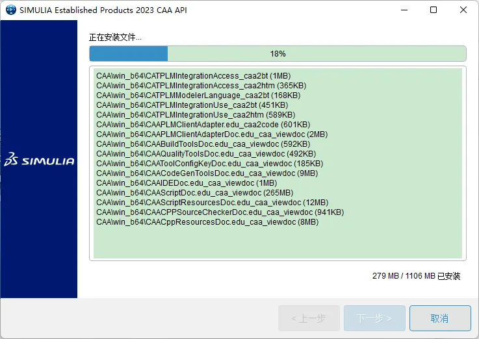The image size is (479, 339).
Task: Minimize the installer window
Action: pyautogui.click(x=404, y=10)
